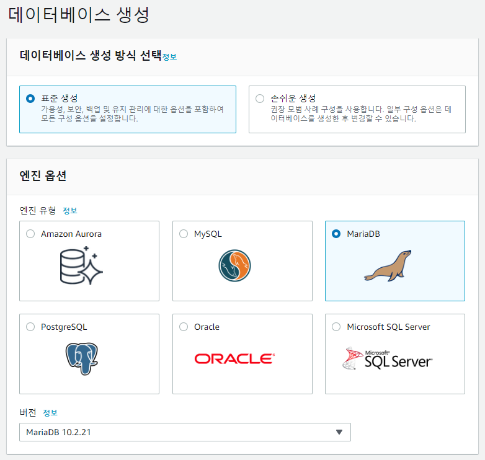Choose MariaDB engine radio button
The width and height of the screenshot is (485, 460).
coord(336,234)
